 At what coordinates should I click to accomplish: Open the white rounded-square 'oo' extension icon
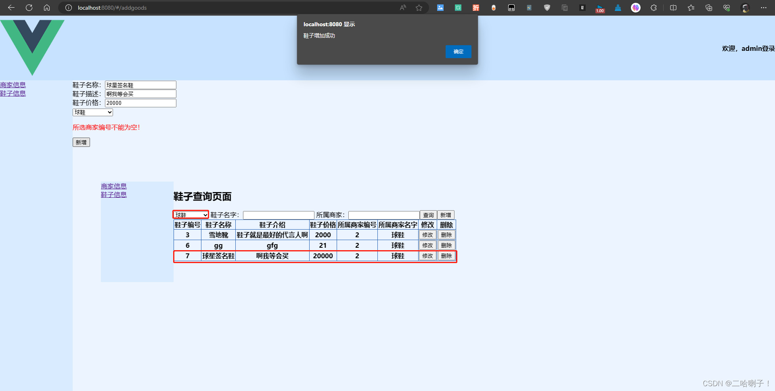click(x=511, y=8)
